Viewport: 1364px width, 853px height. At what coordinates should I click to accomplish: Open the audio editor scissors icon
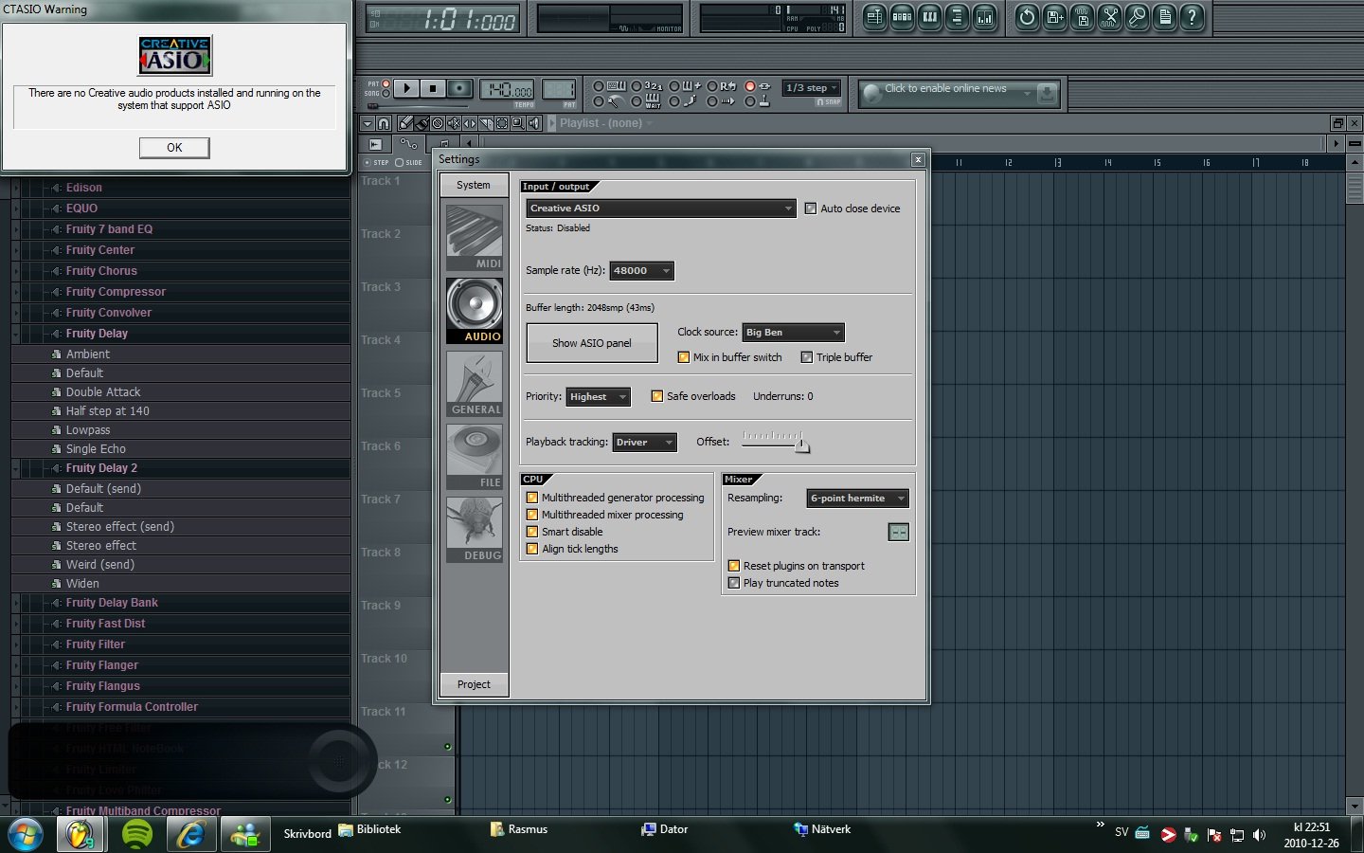pos(1110,17)
